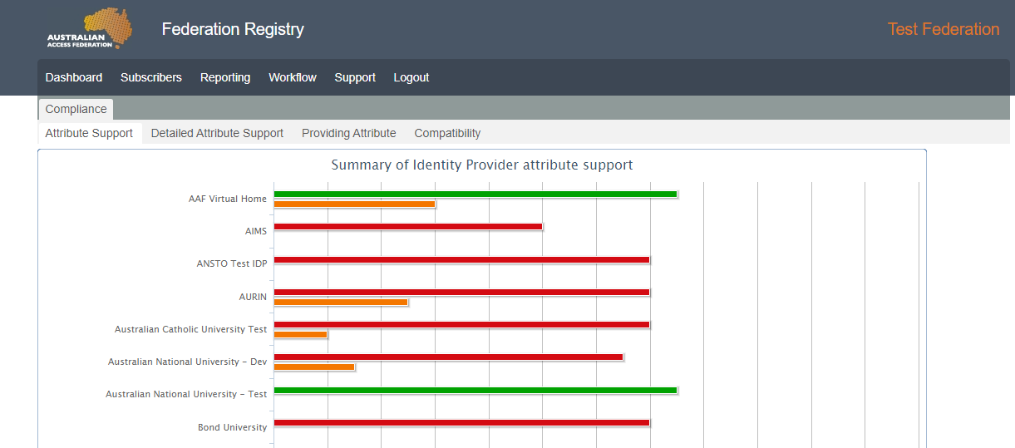Click the ANSTO Test IDP red bar

pos(461,259)
